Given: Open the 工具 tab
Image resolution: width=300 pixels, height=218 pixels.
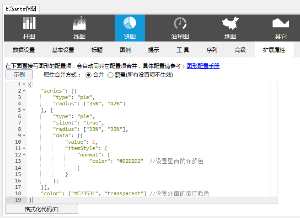Looking at the screenshot, I should point(183,50).
